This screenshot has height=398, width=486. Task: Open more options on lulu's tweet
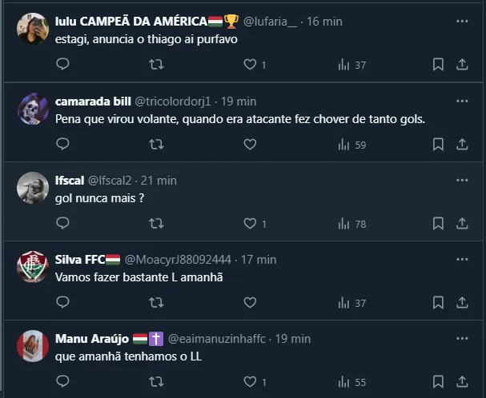tap(462, 21)
